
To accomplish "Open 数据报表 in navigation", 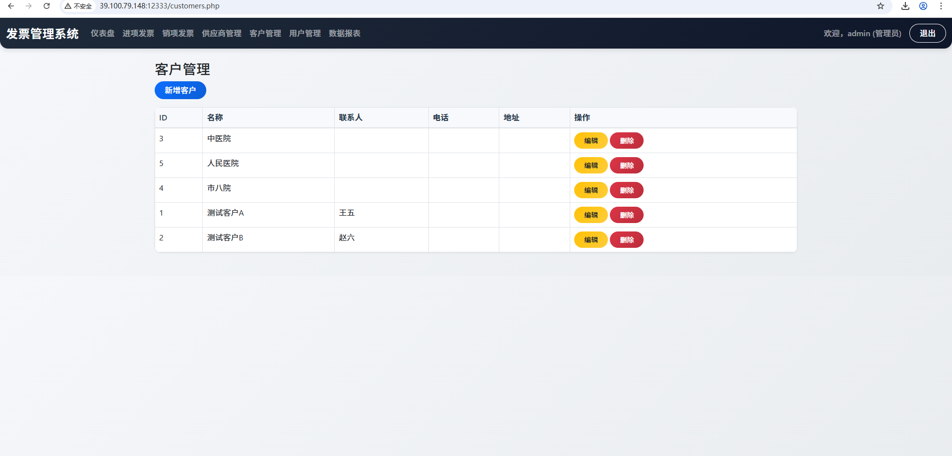I will 345,33.
